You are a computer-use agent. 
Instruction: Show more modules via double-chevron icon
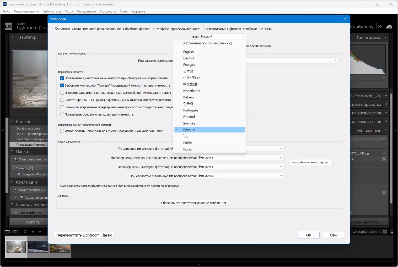(380, 26)
